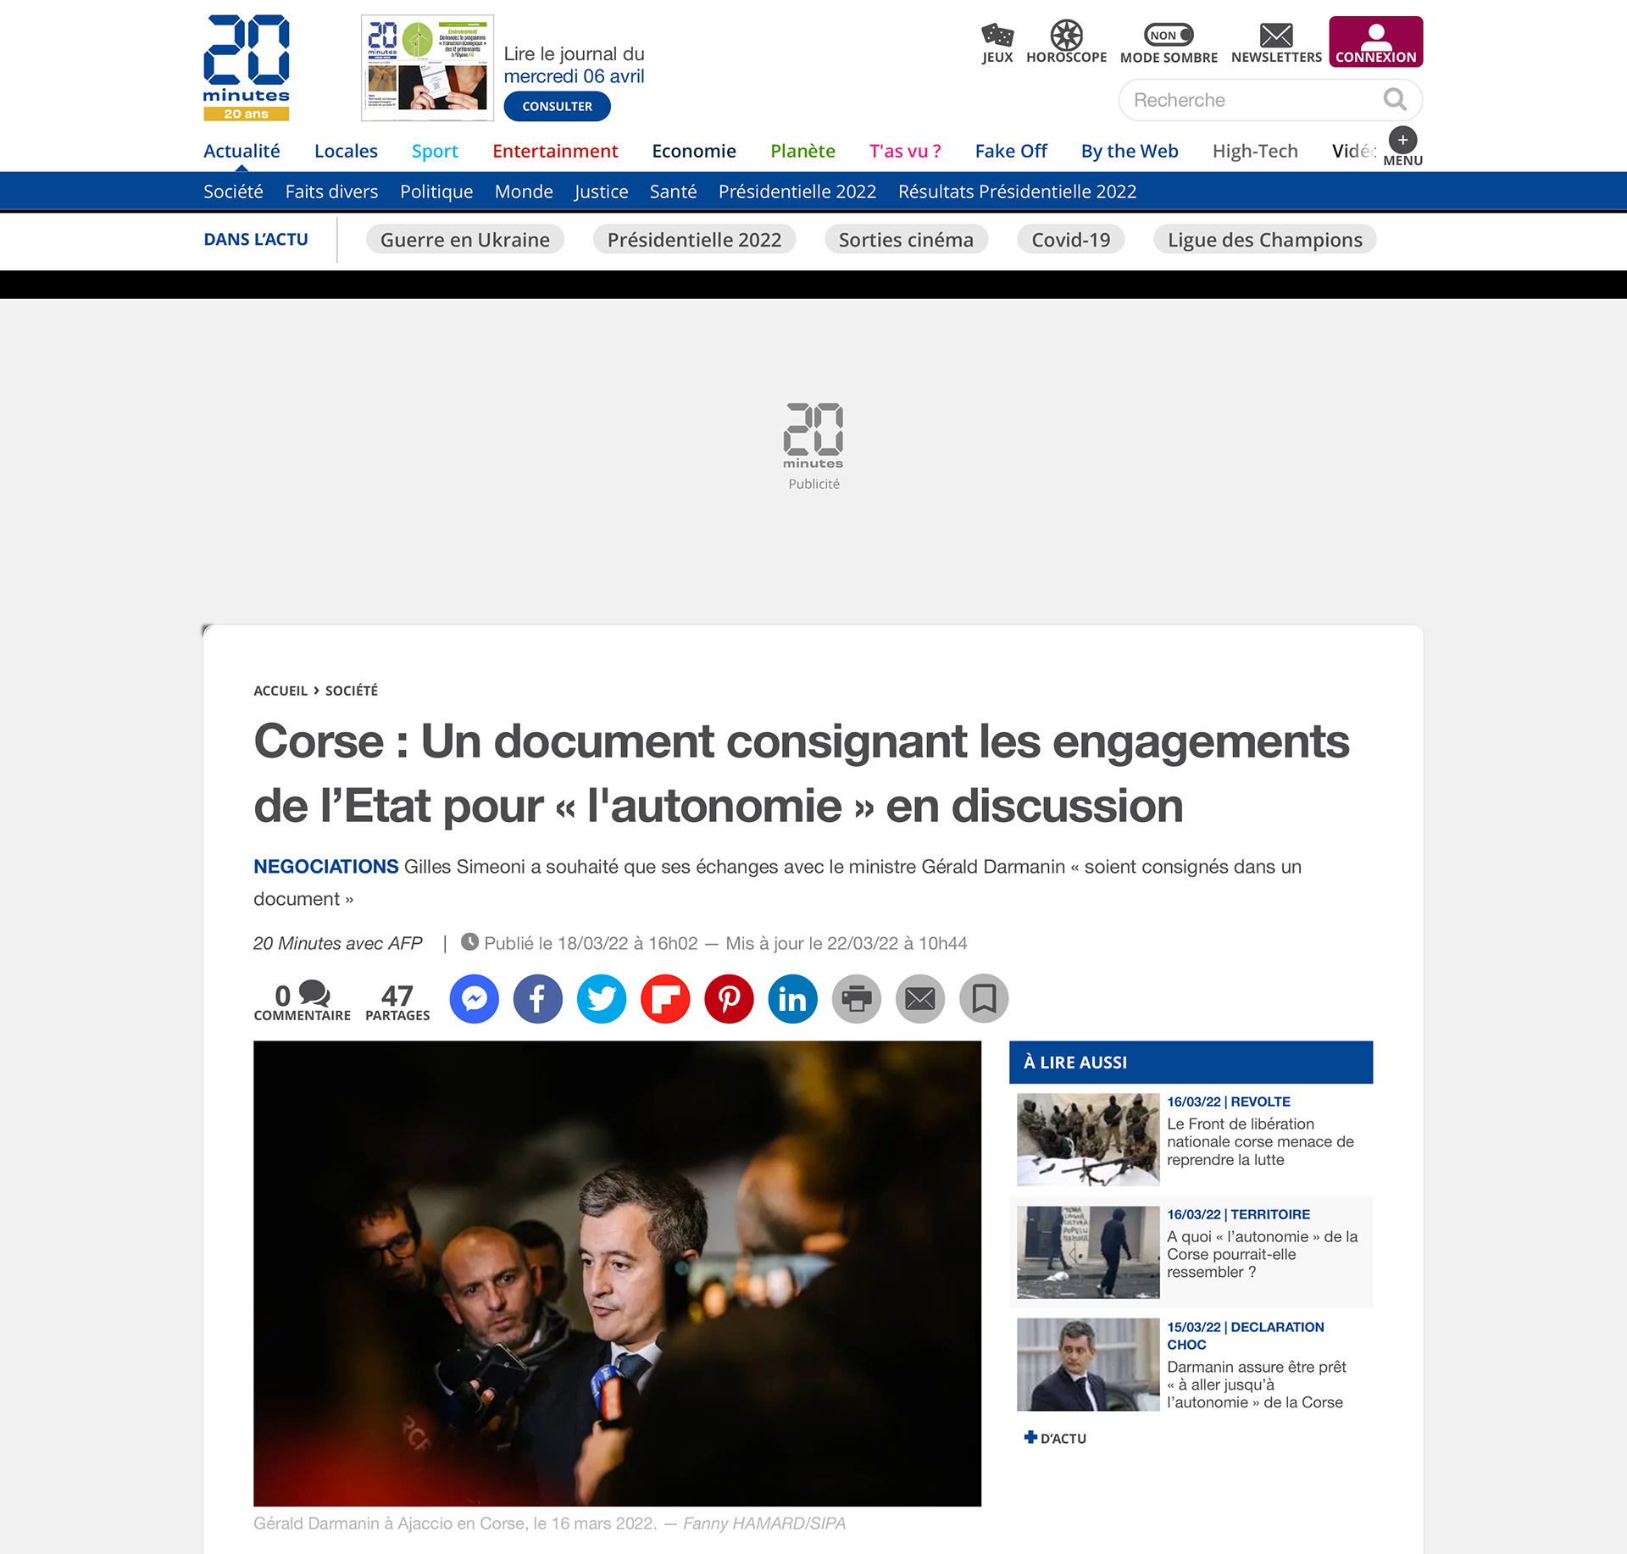This screenshot has height=1554, width=1627.
Task: Read Le Front de libération nationale article
Action: [1260, 1142]
